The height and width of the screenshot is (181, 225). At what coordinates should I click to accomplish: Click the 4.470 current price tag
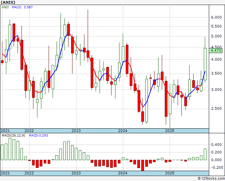216,50
